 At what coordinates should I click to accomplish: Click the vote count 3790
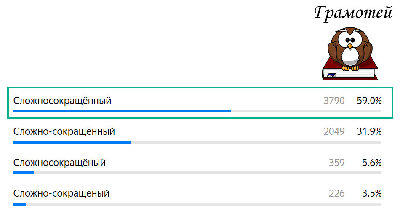click(x=334, y=101)
